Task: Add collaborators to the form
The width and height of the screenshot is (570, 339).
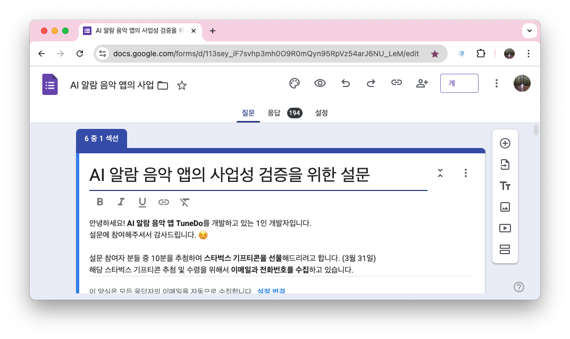Action: 422,83
